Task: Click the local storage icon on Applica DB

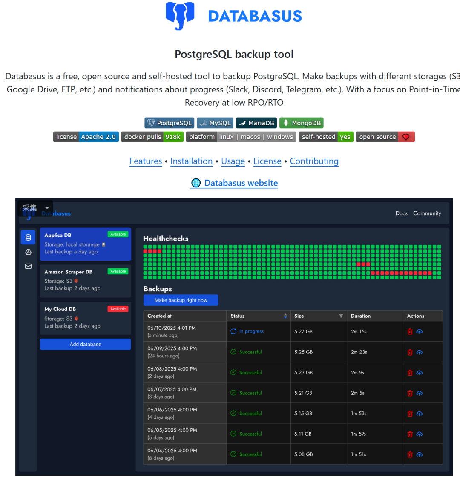Action: click(x=103, y=244)
